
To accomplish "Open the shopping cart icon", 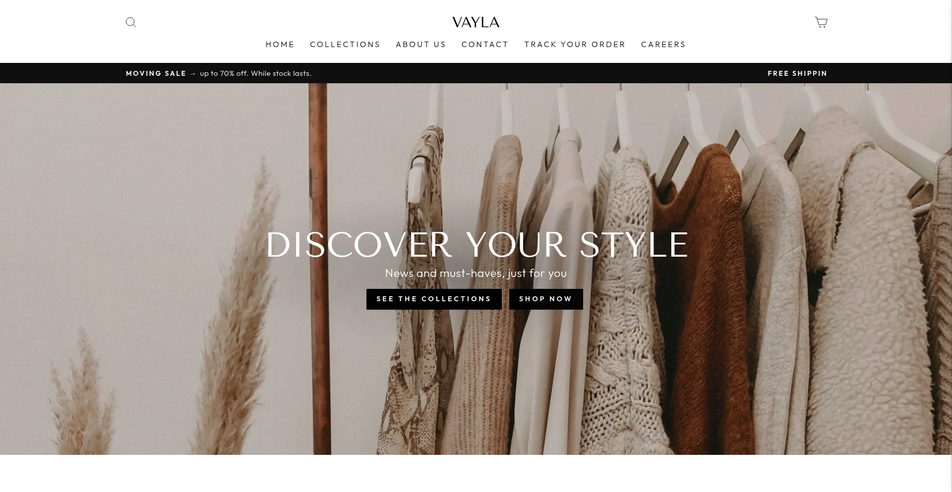I will point(821,22).
